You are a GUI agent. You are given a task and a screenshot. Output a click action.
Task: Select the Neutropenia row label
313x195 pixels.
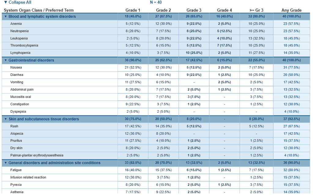(19, 31)
